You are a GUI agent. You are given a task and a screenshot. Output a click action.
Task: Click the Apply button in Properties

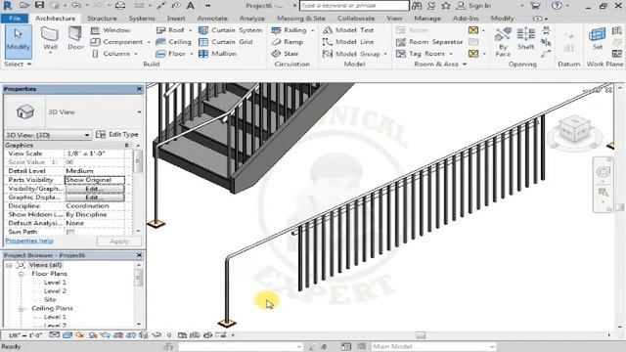pos(119,242)
